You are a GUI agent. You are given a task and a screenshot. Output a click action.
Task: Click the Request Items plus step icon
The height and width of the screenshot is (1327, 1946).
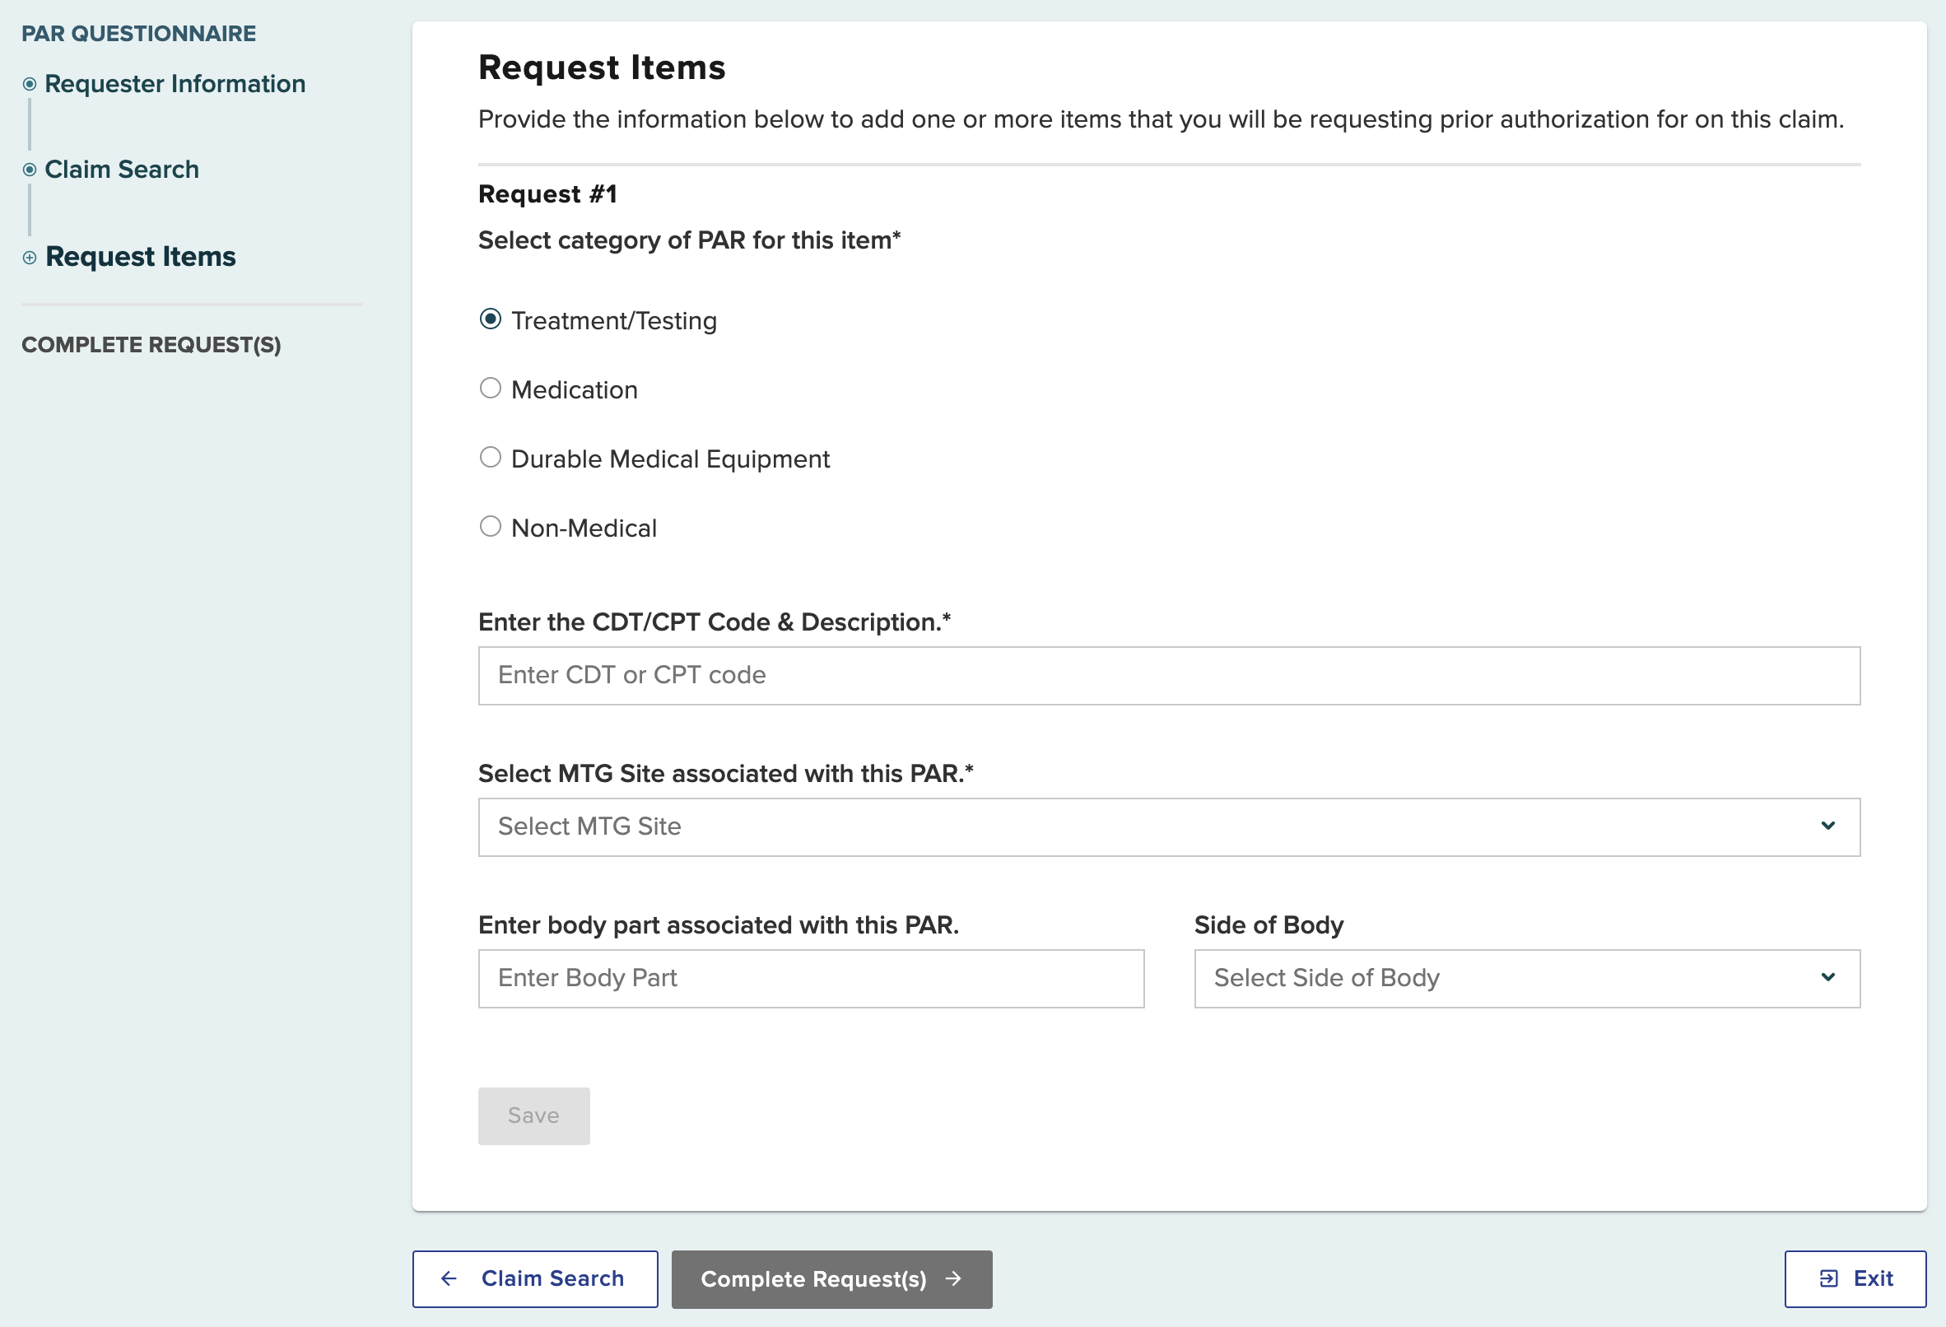(30, 258)
